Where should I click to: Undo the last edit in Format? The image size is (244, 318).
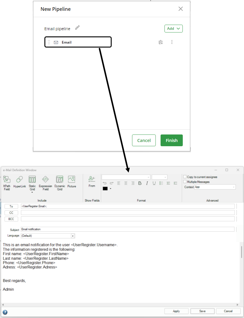(105, 183)
